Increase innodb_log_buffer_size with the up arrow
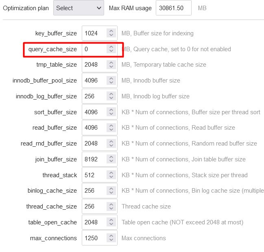 (x=111, y=94)
